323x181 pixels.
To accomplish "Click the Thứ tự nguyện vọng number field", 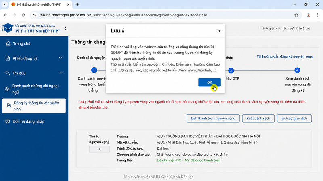I will point(99,149).
